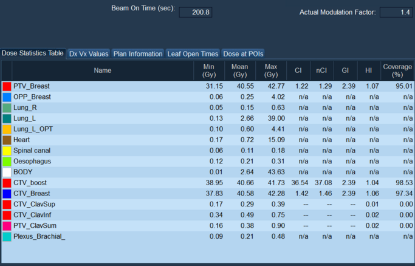Viewport: 415px width, 266px height.
Task: Click the orange Lung_L_OPT color swatch
Action: [x=7, y=129]
